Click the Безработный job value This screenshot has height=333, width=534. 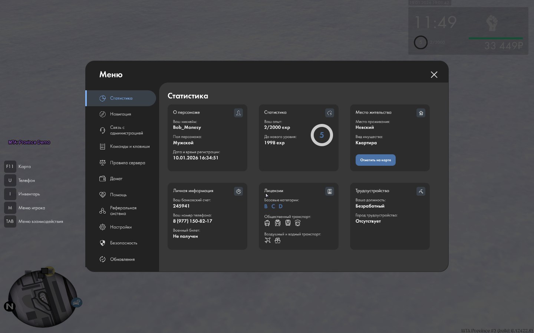370,206
